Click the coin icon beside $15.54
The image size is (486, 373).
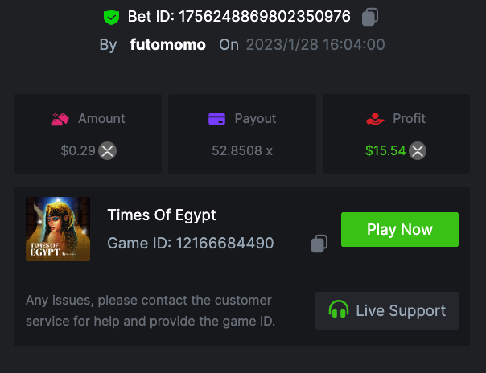click(x=417, y=150)
